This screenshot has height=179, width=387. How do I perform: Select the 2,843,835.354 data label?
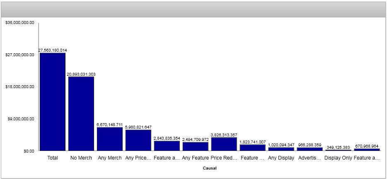167,138
